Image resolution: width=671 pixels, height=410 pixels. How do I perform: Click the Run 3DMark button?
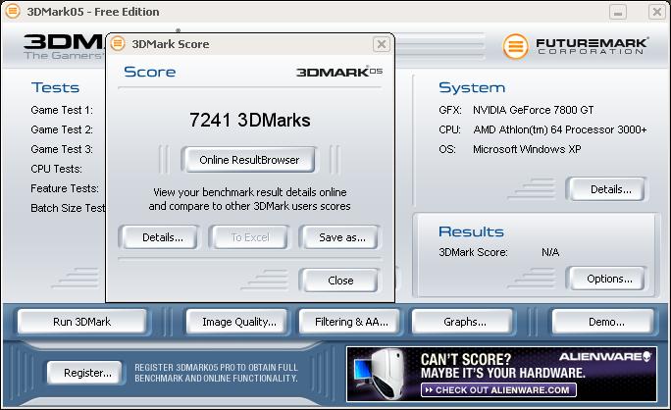click(81, 322)
